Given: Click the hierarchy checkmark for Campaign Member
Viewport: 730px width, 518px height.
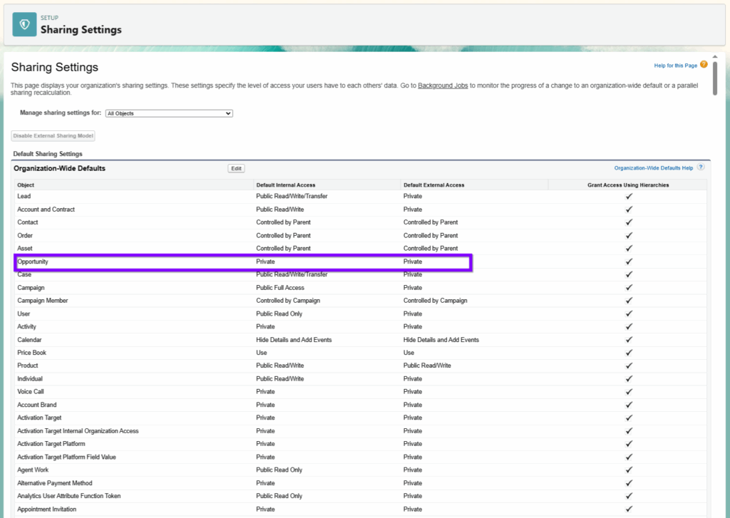Looking at the screenshot, I should [x=629, y=301].
